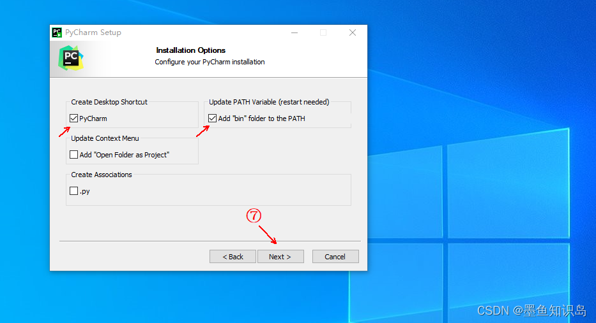This screenshot has height=323, width=596.
Task: Check the .py association checkbox
Action: coord(73,190)
